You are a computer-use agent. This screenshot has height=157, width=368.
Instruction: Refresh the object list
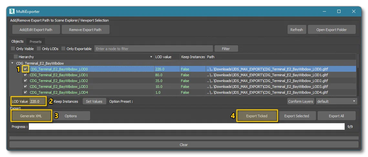[x=297, y=30]
